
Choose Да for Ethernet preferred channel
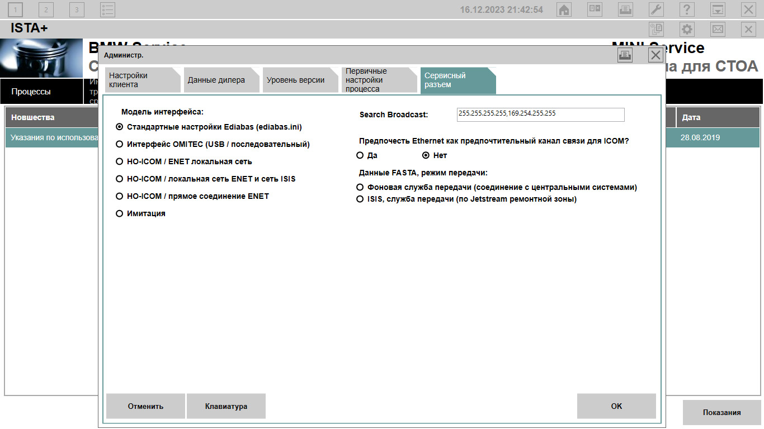coord(360,155)
